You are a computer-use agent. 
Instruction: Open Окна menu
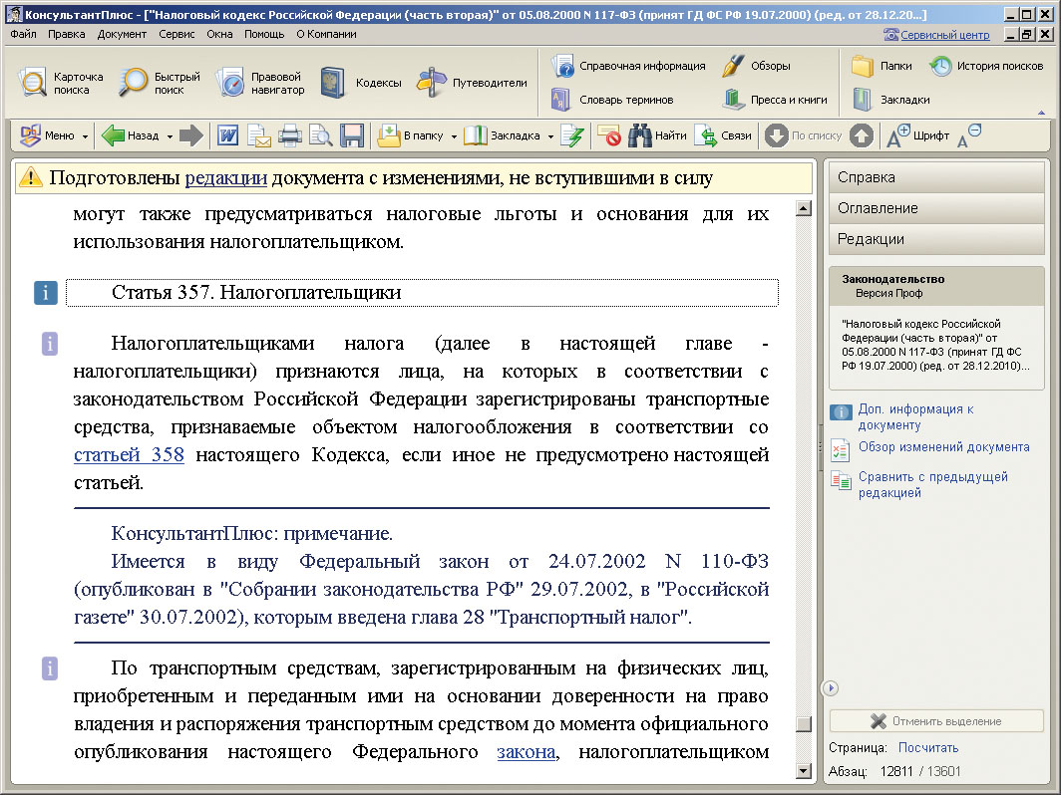(x=219, y=34)
